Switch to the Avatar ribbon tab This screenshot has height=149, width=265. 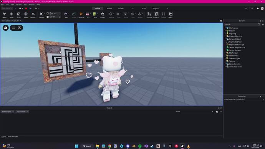(121, 8)
